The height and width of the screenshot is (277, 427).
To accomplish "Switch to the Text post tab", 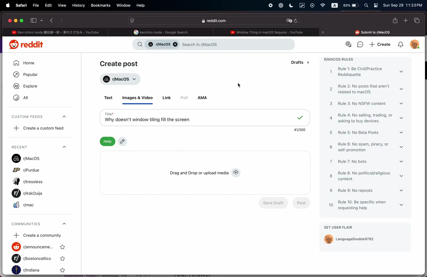I will [108, 98].
